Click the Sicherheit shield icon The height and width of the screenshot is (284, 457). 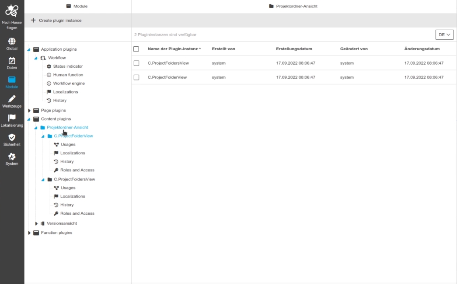pyautogui.click(x=12, y=137)
